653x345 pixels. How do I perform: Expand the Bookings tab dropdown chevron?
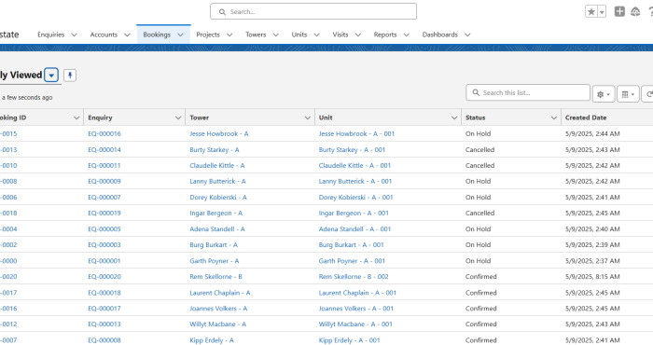180,34
